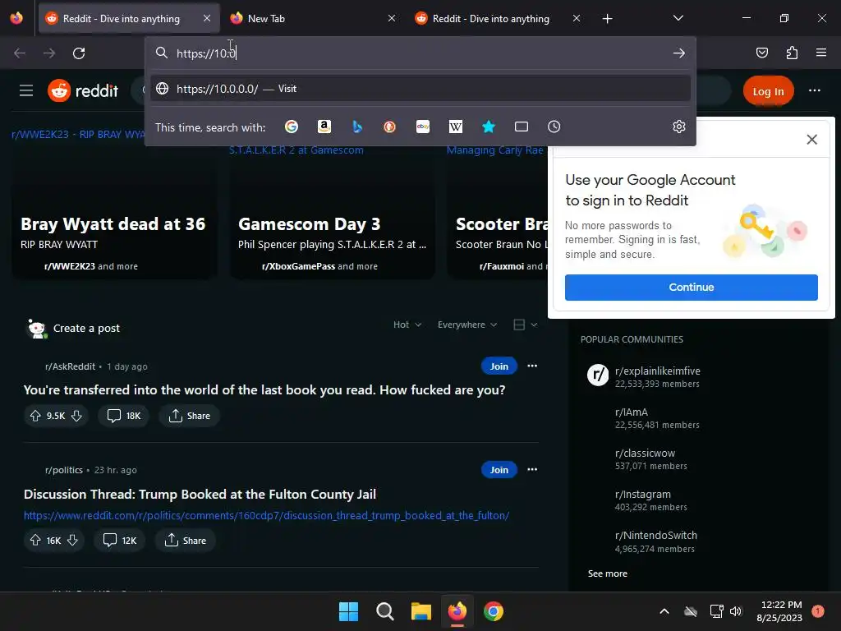The height and width of the screenshot is (631, 841).
Task: Search this time with Google
Action: point(292,127)
